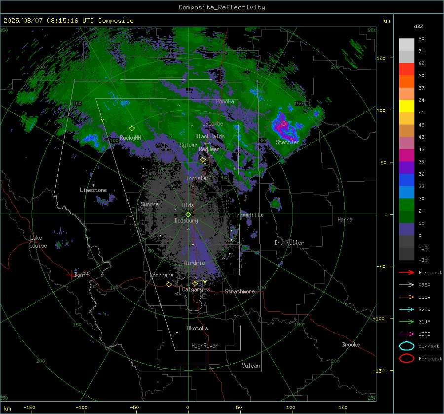Click the magenta 18TS arrow icon

click(407, 334)
